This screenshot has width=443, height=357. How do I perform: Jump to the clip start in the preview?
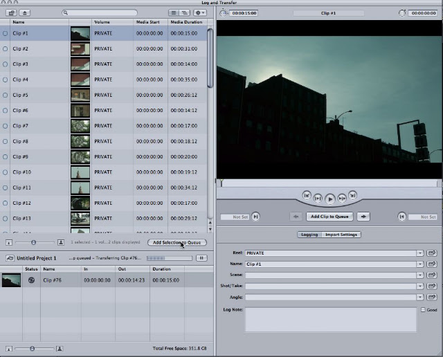coord(307,195)
